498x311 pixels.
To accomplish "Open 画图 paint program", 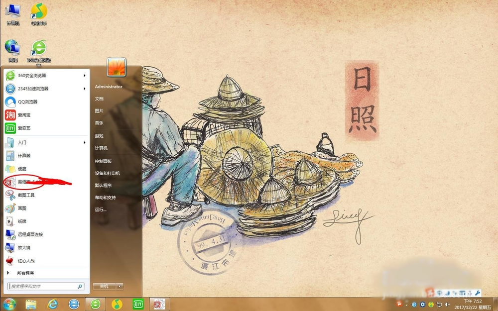I will (46, 208).
